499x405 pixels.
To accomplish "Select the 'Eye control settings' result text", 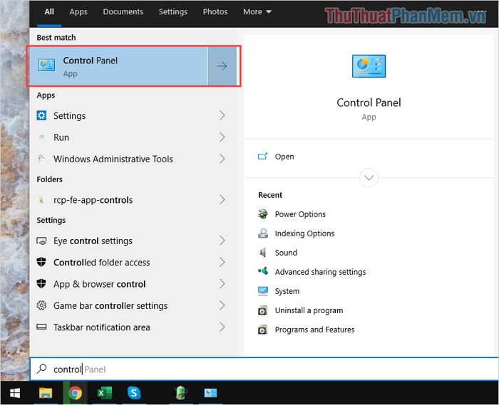I will [93, 241].
